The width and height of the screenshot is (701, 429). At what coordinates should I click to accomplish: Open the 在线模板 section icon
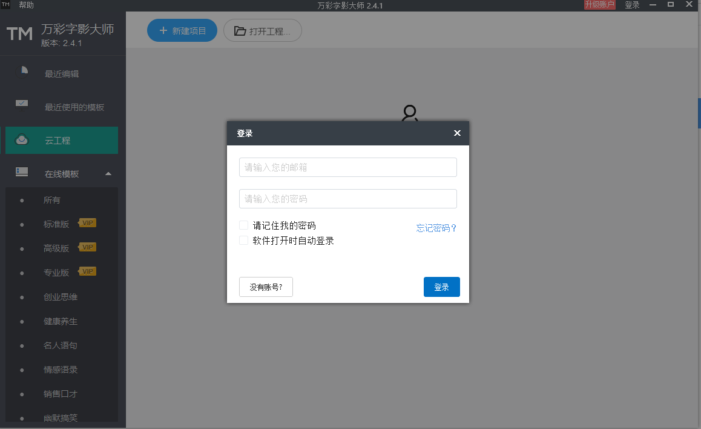22,172
